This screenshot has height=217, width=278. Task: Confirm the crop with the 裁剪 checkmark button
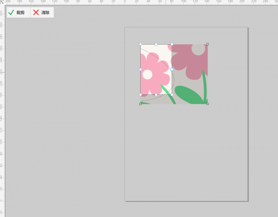point(18,12)
